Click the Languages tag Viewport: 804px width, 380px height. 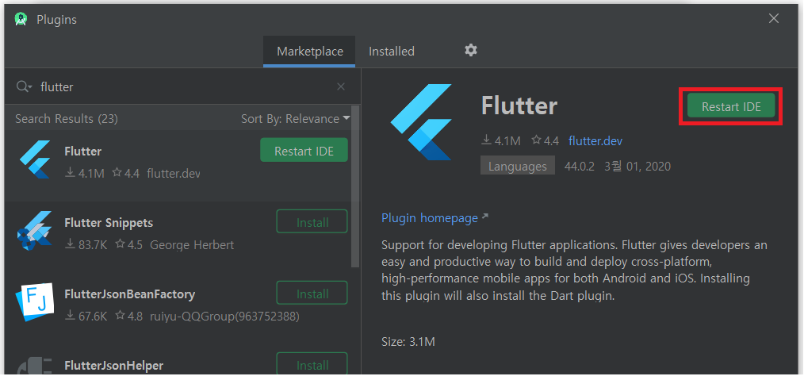click(x=518, y=166)
